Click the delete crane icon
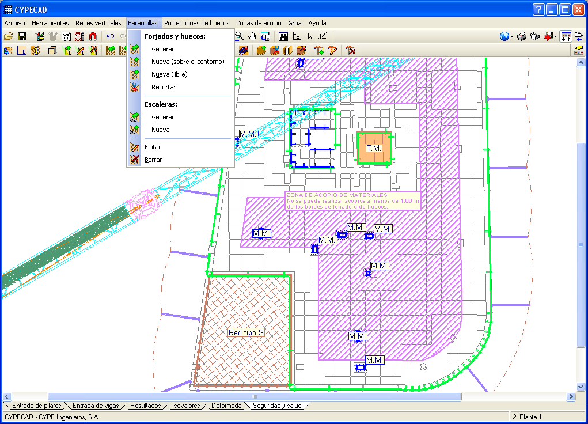The height and width of the screenshot is (424, 588). click(350, 50)
